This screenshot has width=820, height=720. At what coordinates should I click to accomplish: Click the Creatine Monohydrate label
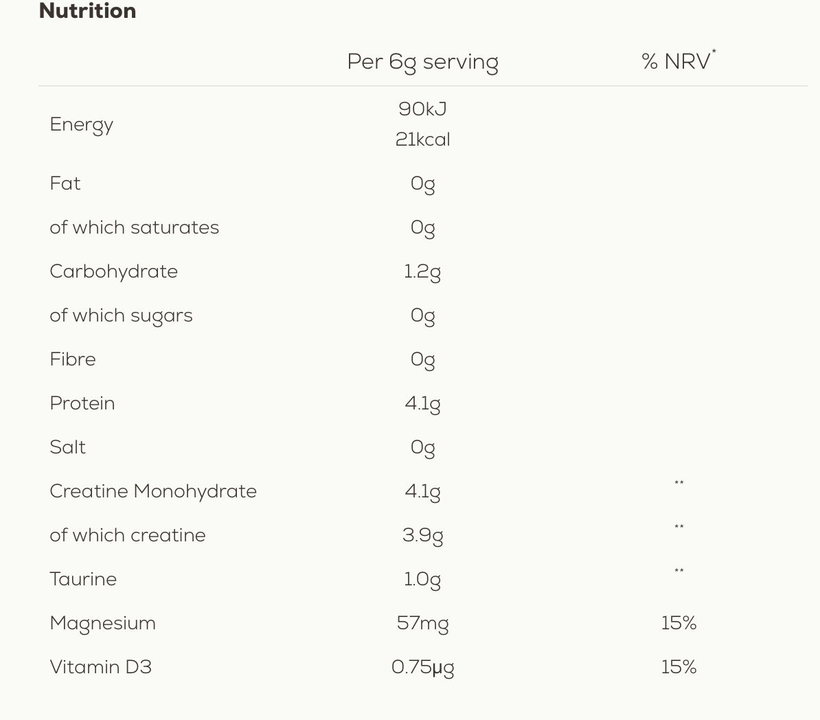(x=153, y=491)
